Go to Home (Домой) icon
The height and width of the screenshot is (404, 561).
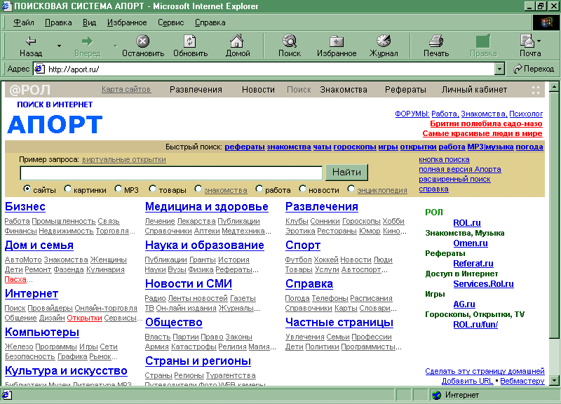point(238,41)
